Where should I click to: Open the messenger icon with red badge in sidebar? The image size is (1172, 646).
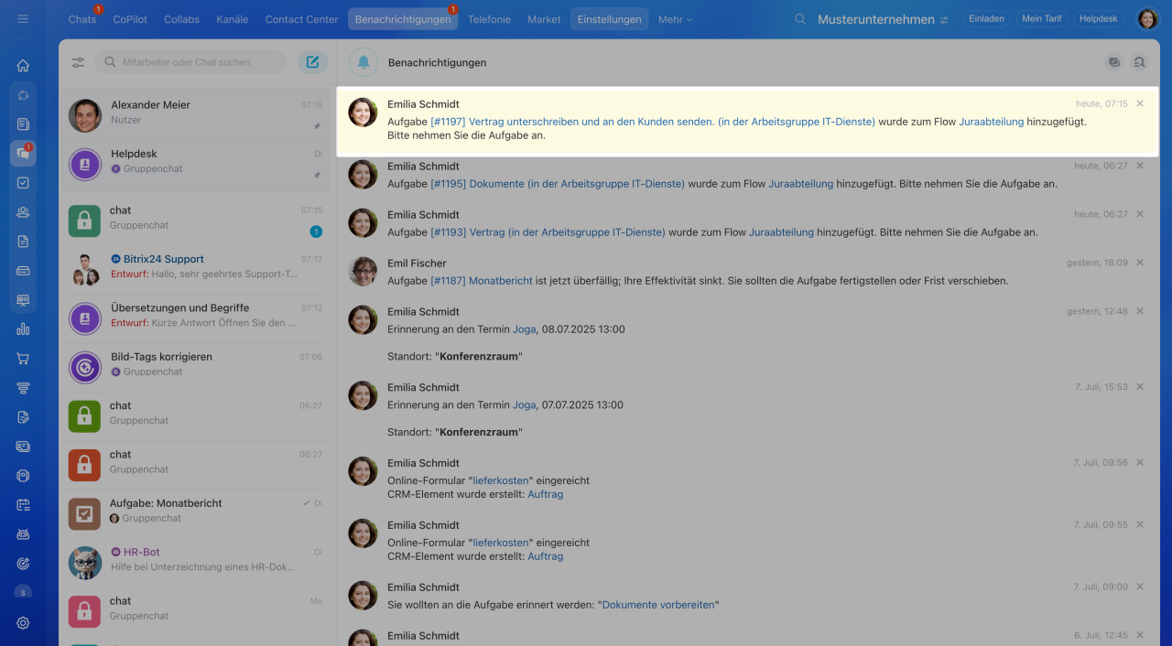[x=23, y=154]
